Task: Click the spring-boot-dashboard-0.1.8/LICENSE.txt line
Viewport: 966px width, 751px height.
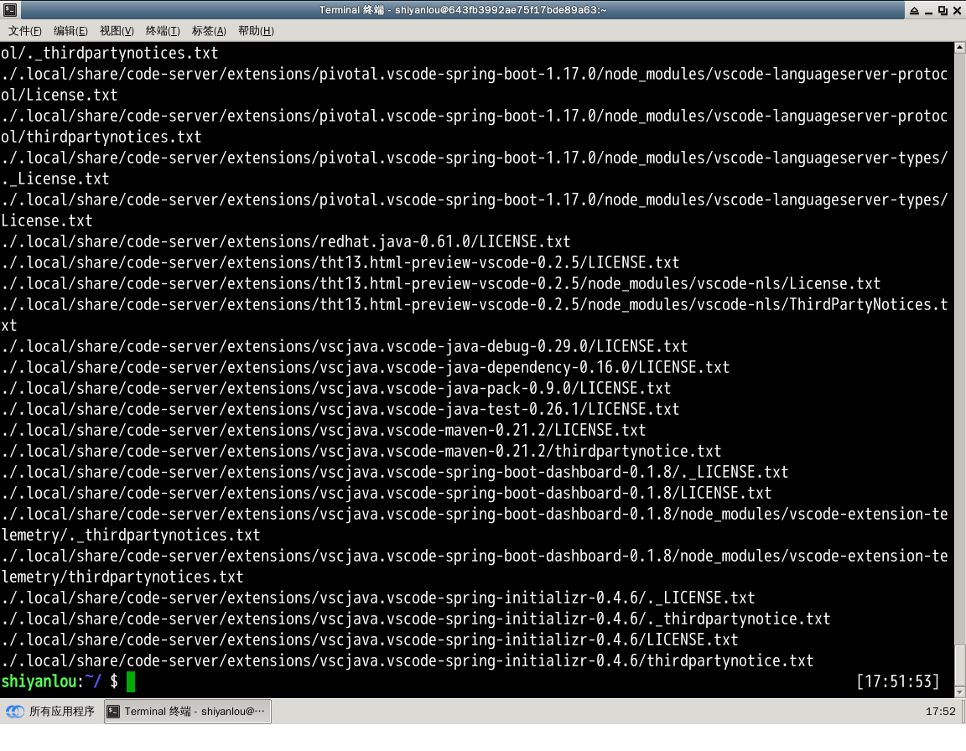Action: 387,493
